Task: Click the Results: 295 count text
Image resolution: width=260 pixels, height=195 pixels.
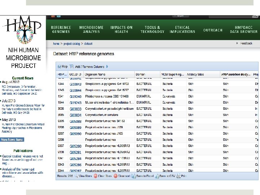Action: (65, 176)
